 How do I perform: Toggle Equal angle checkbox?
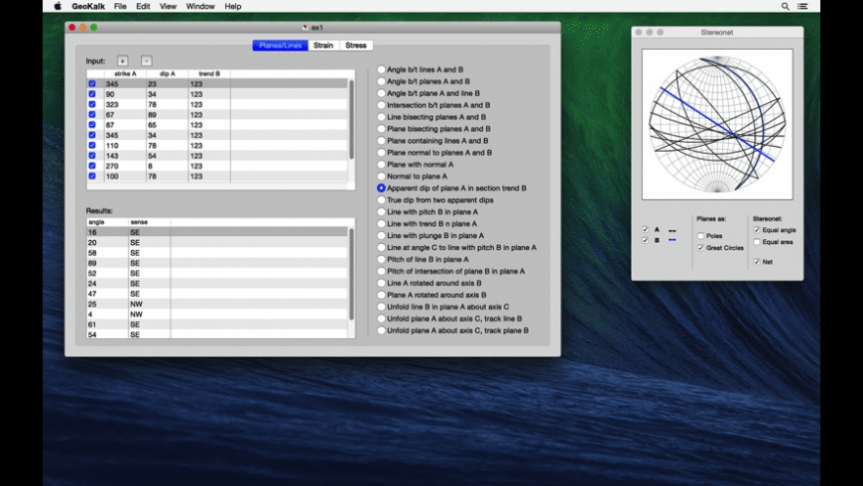pyautogui.click(x=757, y=229)
